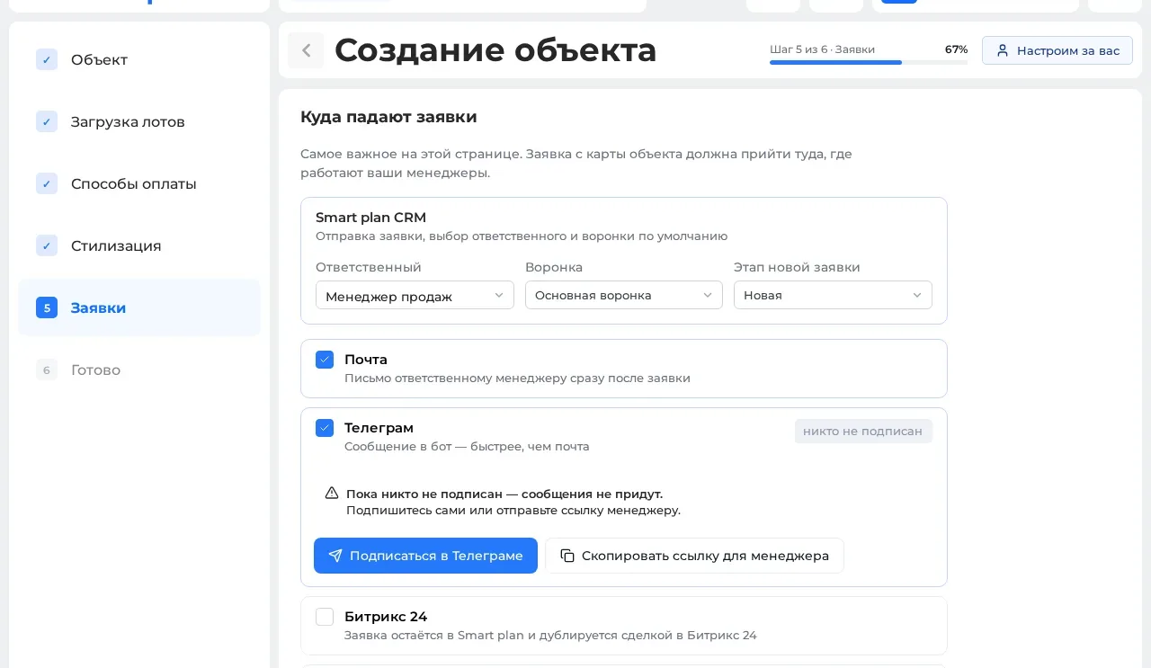
Task: Click the Smart plan CRM heading
Action: 370,218
